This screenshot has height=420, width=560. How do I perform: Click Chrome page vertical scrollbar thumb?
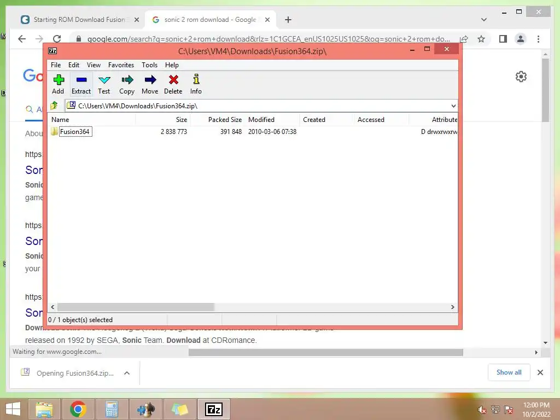[x=545, y=90]
